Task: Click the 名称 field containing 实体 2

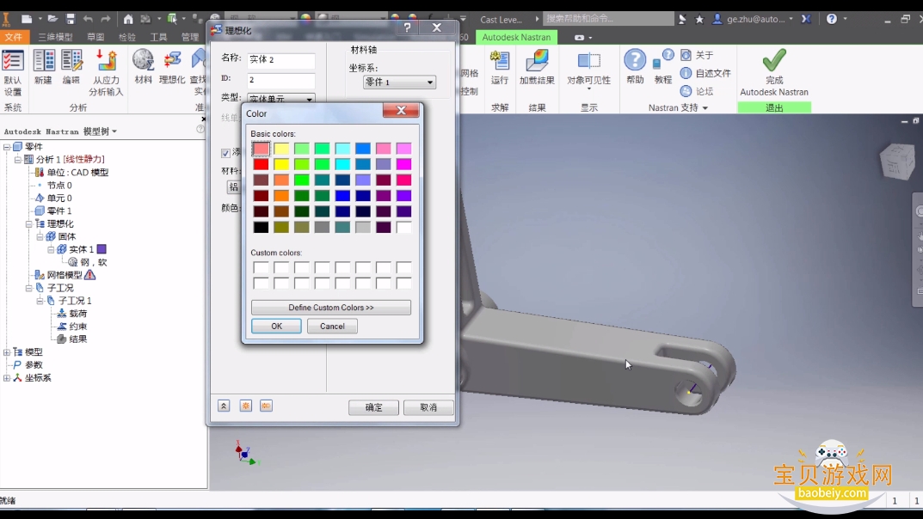Action: [x=280, y=60]
